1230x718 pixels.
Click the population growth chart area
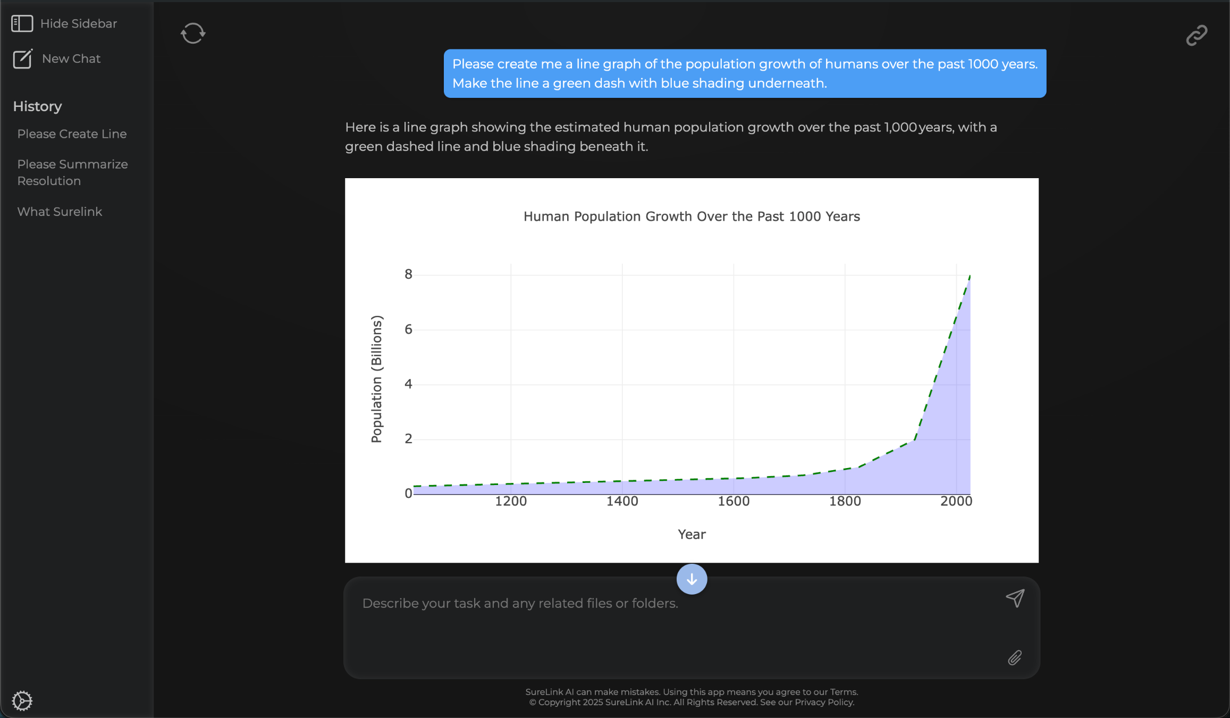tap(691, 383)
